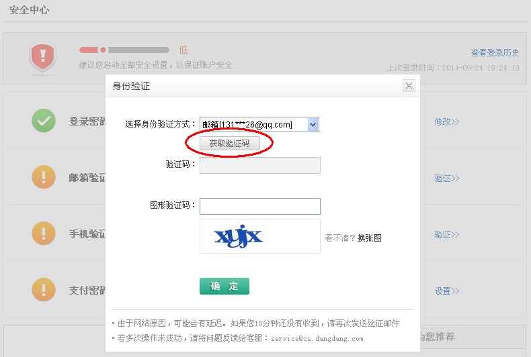Click 验证>> in the phone verification row
The height and width of the screenshot is (357, 531).
[x=446, y=235]
